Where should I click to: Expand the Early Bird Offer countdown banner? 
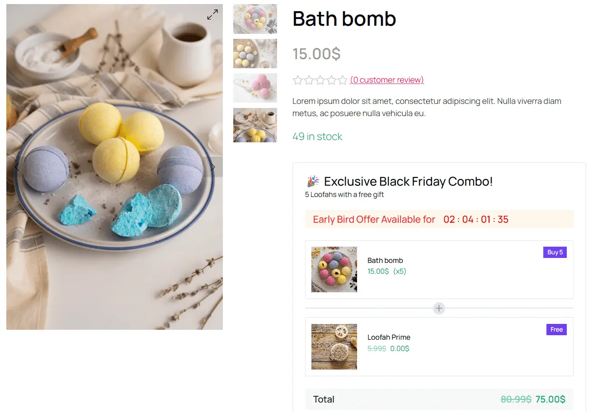point(439,219)
